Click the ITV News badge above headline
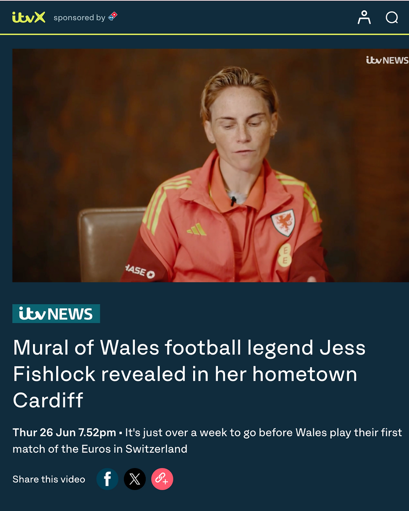The height and width of the screenshot is (511, 409). 56,314
